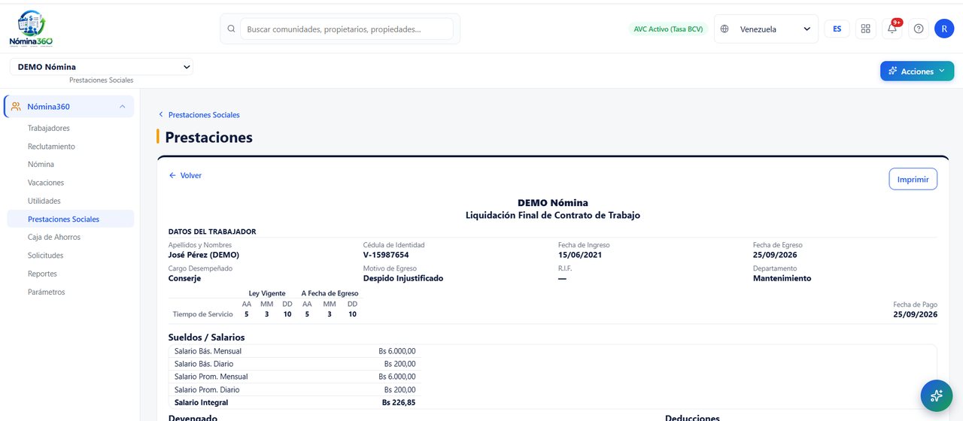Open the Venezuela country dropdown
The width and height of the screenshot is (963, 421).
click(x=767, y=29)
